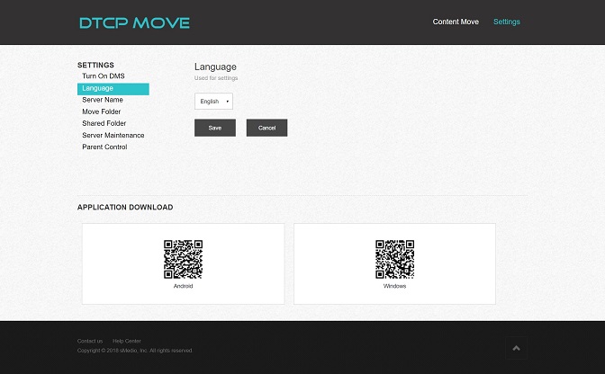Click the Android download card label
This screenshot has height=374, width=605.
pos(183,286)
